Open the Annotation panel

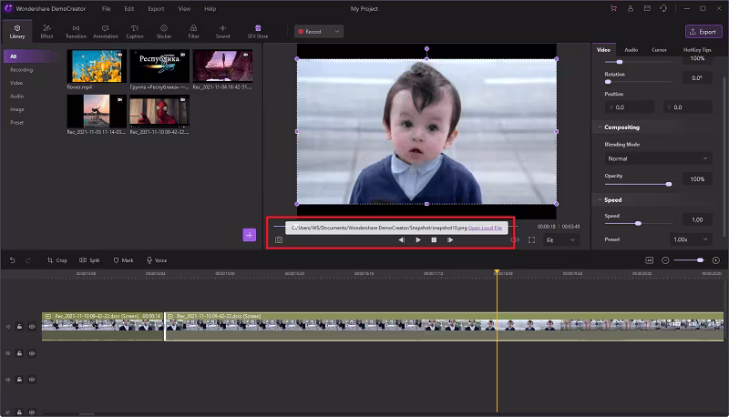[x=105, y=32]
